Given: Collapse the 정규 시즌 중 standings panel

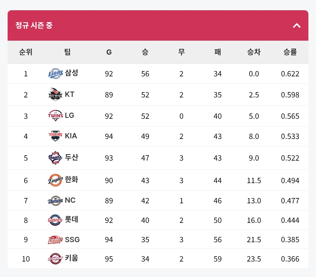Looking at the screenshot, I should [x=297, y=25].
